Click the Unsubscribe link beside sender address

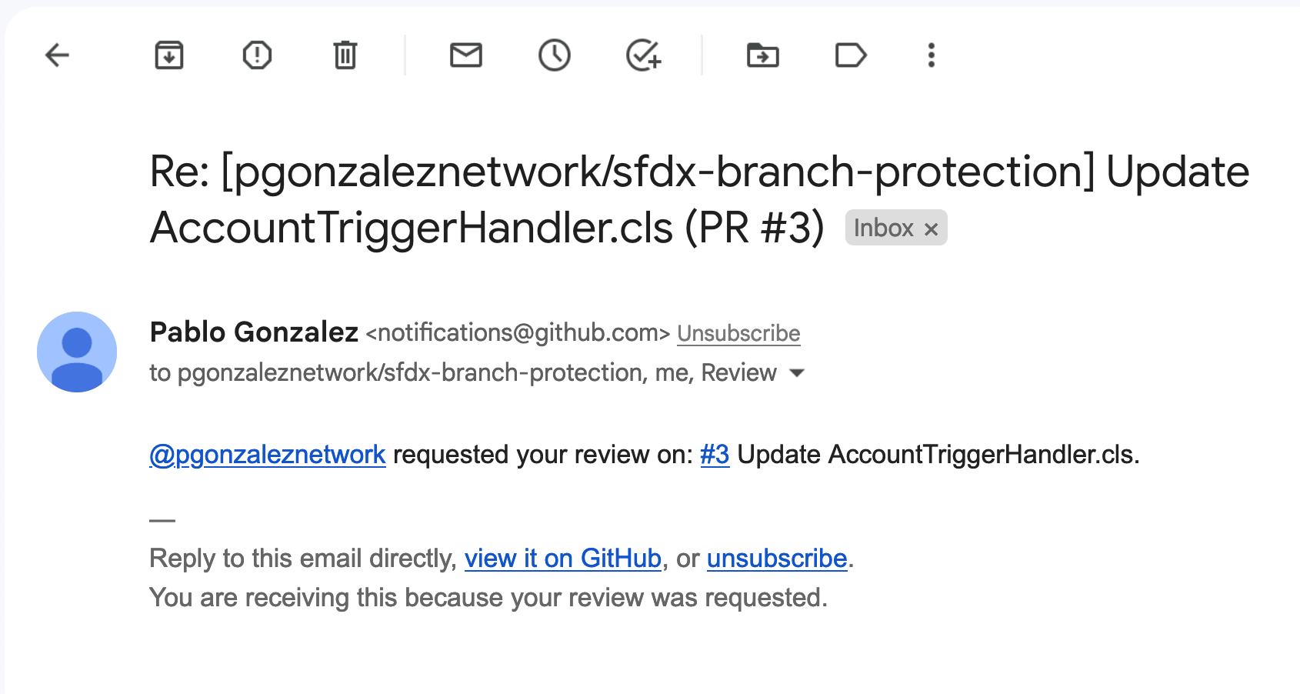pyautogui.click(x=738, y=333)
